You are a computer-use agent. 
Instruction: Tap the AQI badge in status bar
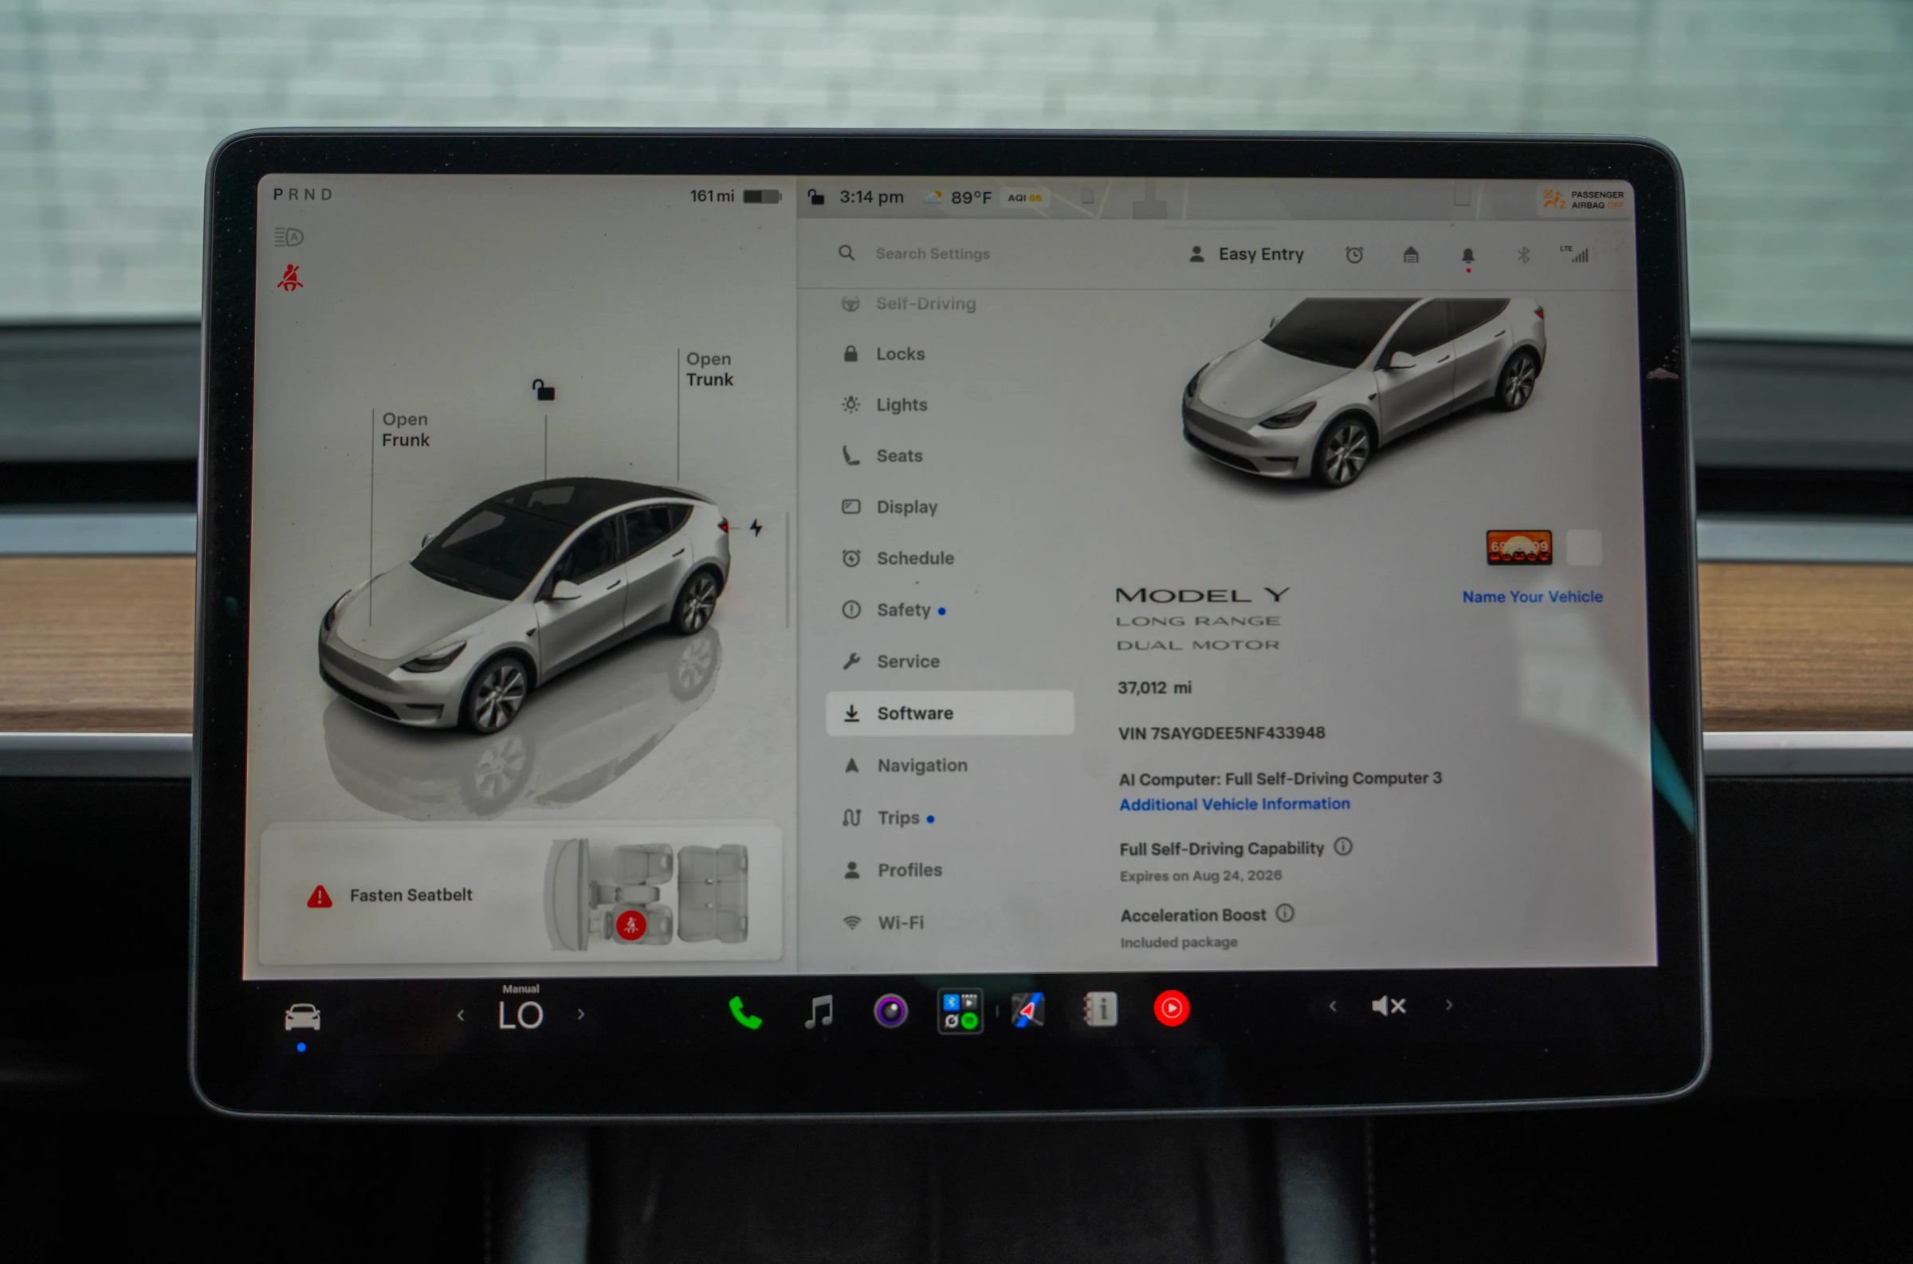coord(1024,198)
